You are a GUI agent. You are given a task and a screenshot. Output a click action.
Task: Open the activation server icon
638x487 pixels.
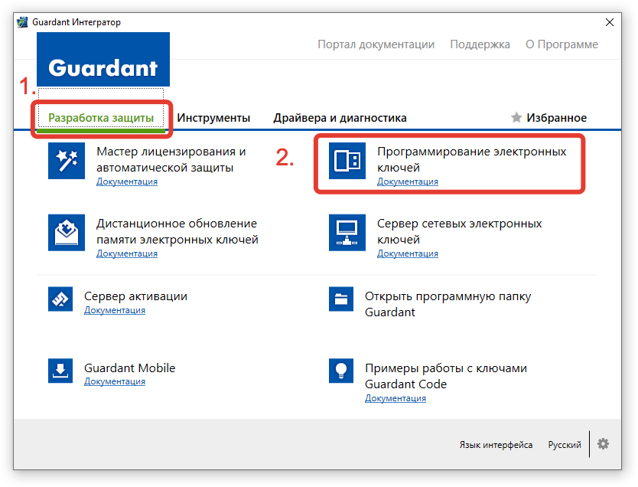pos(60,299)
